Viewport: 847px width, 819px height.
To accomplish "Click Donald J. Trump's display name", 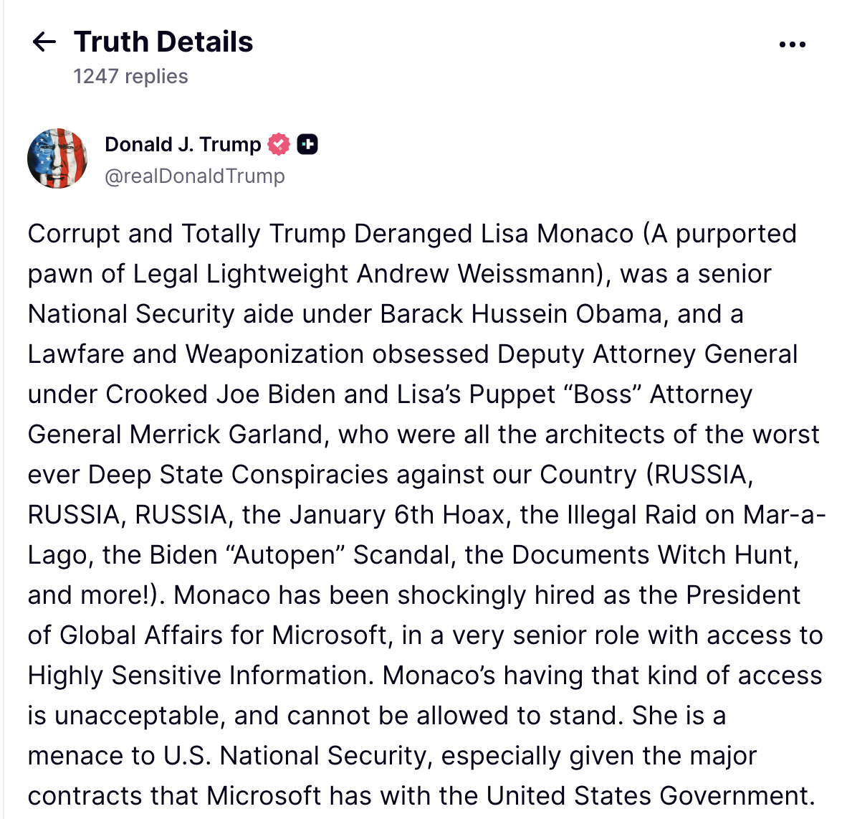I will tap(183, 143).
